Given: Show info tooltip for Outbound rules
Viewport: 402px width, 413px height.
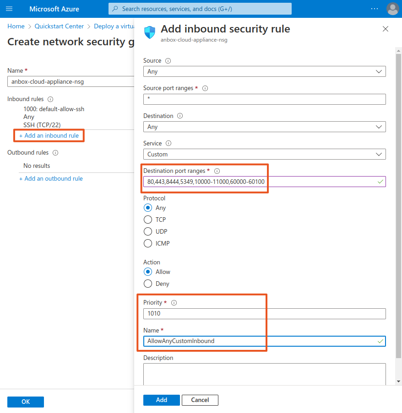Looking at the screenshot, I should coord(55,153).
